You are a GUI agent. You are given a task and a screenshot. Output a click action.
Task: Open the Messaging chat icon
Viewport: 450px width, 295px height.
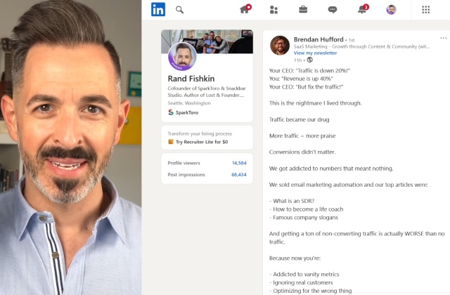(x=333, y=10)
